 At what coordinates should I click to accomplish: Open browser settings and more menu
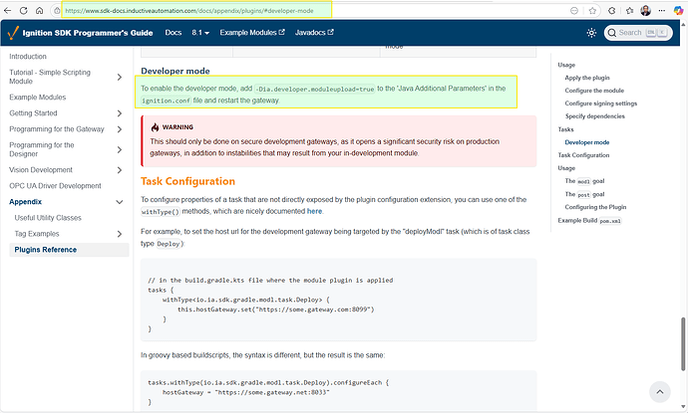[662, 11]
